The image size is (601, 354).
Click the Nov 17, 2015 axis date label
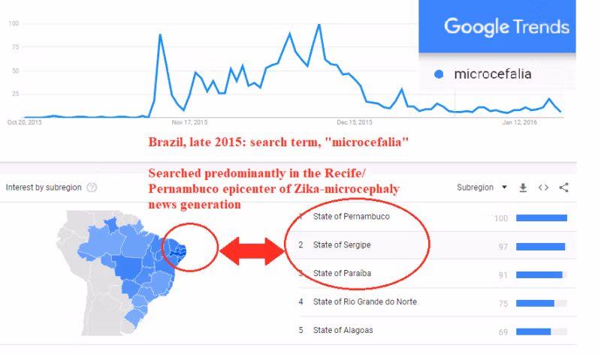(189, 121)
